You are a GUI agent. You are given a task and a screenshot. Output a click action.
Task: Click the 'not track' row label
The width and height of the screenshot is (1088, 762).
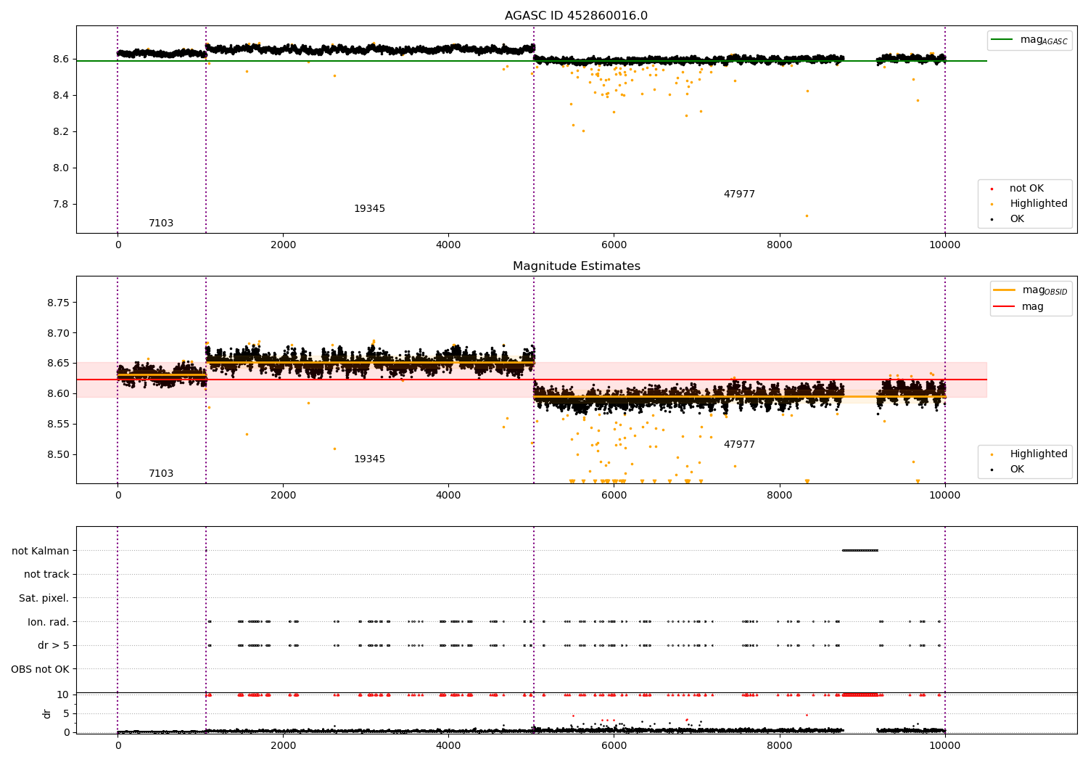pos(46,575)
